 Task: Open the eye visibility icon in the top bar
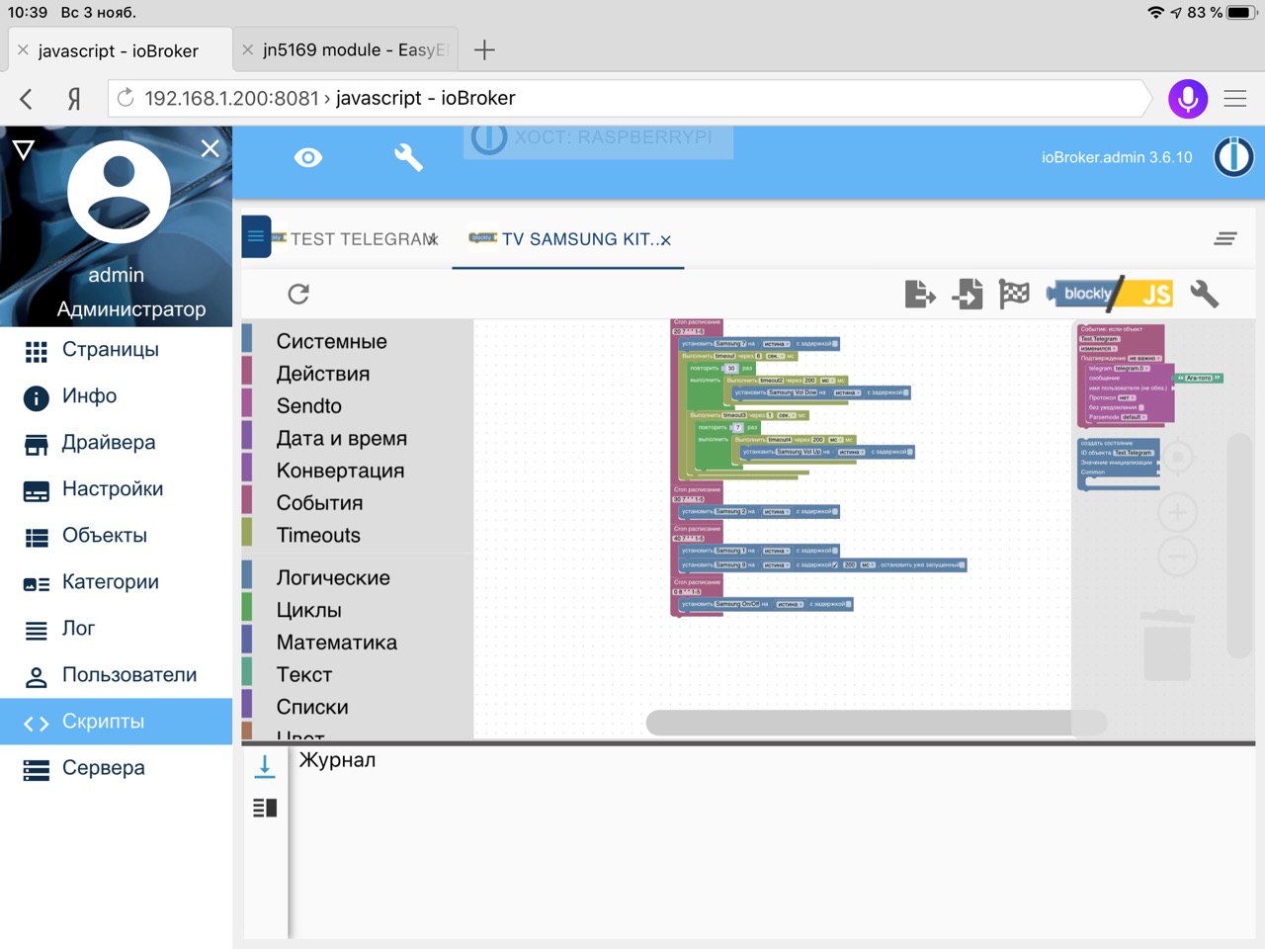[308, 158]
